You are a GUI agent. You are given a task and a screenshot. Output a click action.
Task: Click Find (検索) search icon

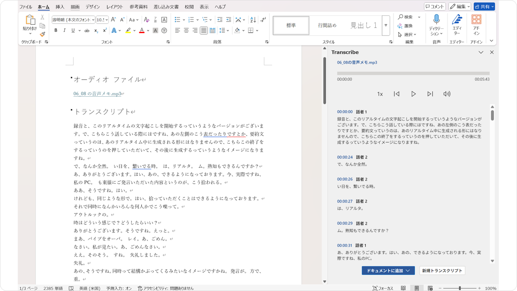click(405, 17)
